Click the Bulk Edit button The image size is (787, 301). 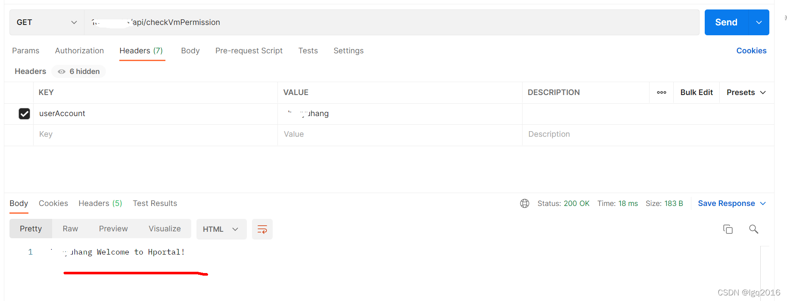tap(696, 92)
